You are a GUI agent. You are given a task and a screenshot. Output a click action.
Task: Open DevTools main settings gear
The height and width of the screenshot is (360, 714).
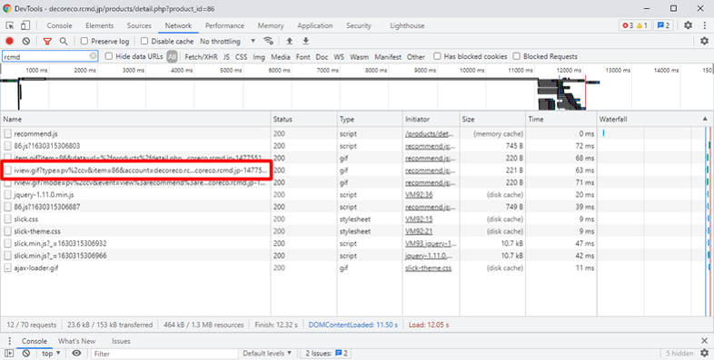pos(688,25)
